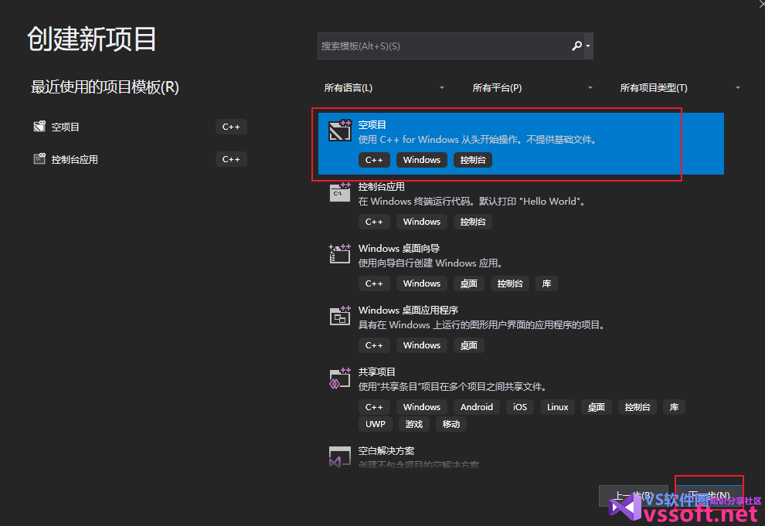The image size is (765, 526).
Task: Click the description "使用向导自行创建 Windows 应用"
Action: point(430,263)
